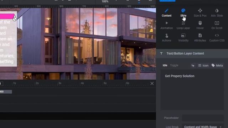Open the Actions panel
The image size is (228, 128).
[x=166, y=38]
